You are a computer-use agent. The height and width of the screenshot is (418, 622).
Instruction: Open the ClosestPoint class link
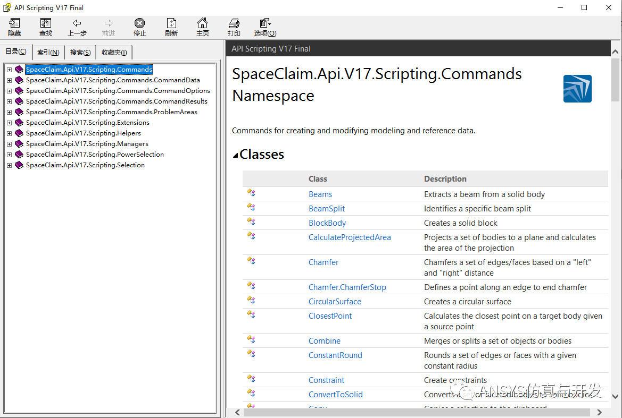click(x=330, y=316)
